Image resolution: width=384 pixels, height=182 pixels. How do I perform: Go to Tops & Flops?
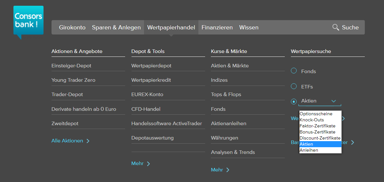pos(226,95)
